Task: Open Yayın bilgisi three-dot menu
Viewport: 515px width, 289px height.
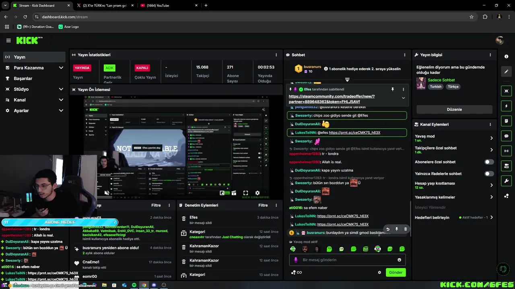Action: (490, 55)
